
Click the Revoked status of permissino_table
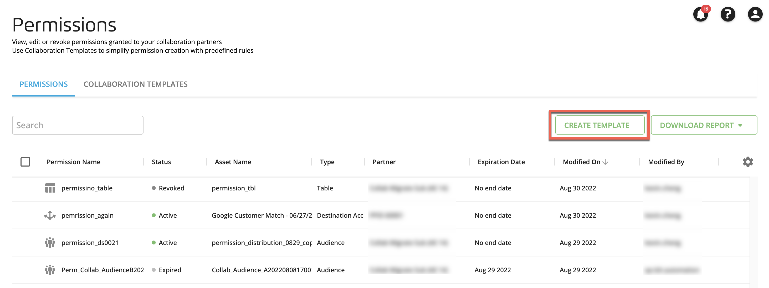tap(168, 188)
